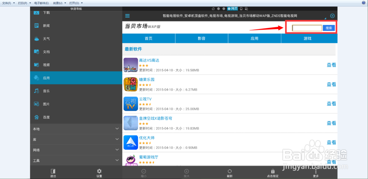Open 音乐 in the quick navigation

pyautogui.click(x=76, y=91)
